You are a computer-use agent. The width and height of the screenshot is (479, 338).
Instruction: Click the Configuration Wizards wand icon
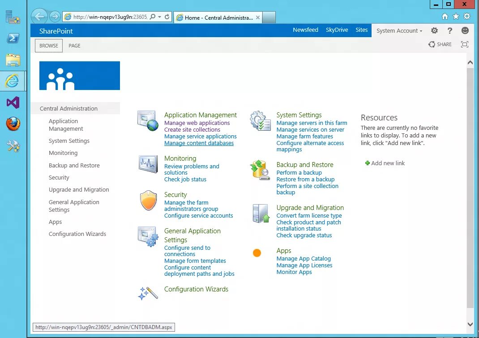pyautogui.click(x=148, y=293)
